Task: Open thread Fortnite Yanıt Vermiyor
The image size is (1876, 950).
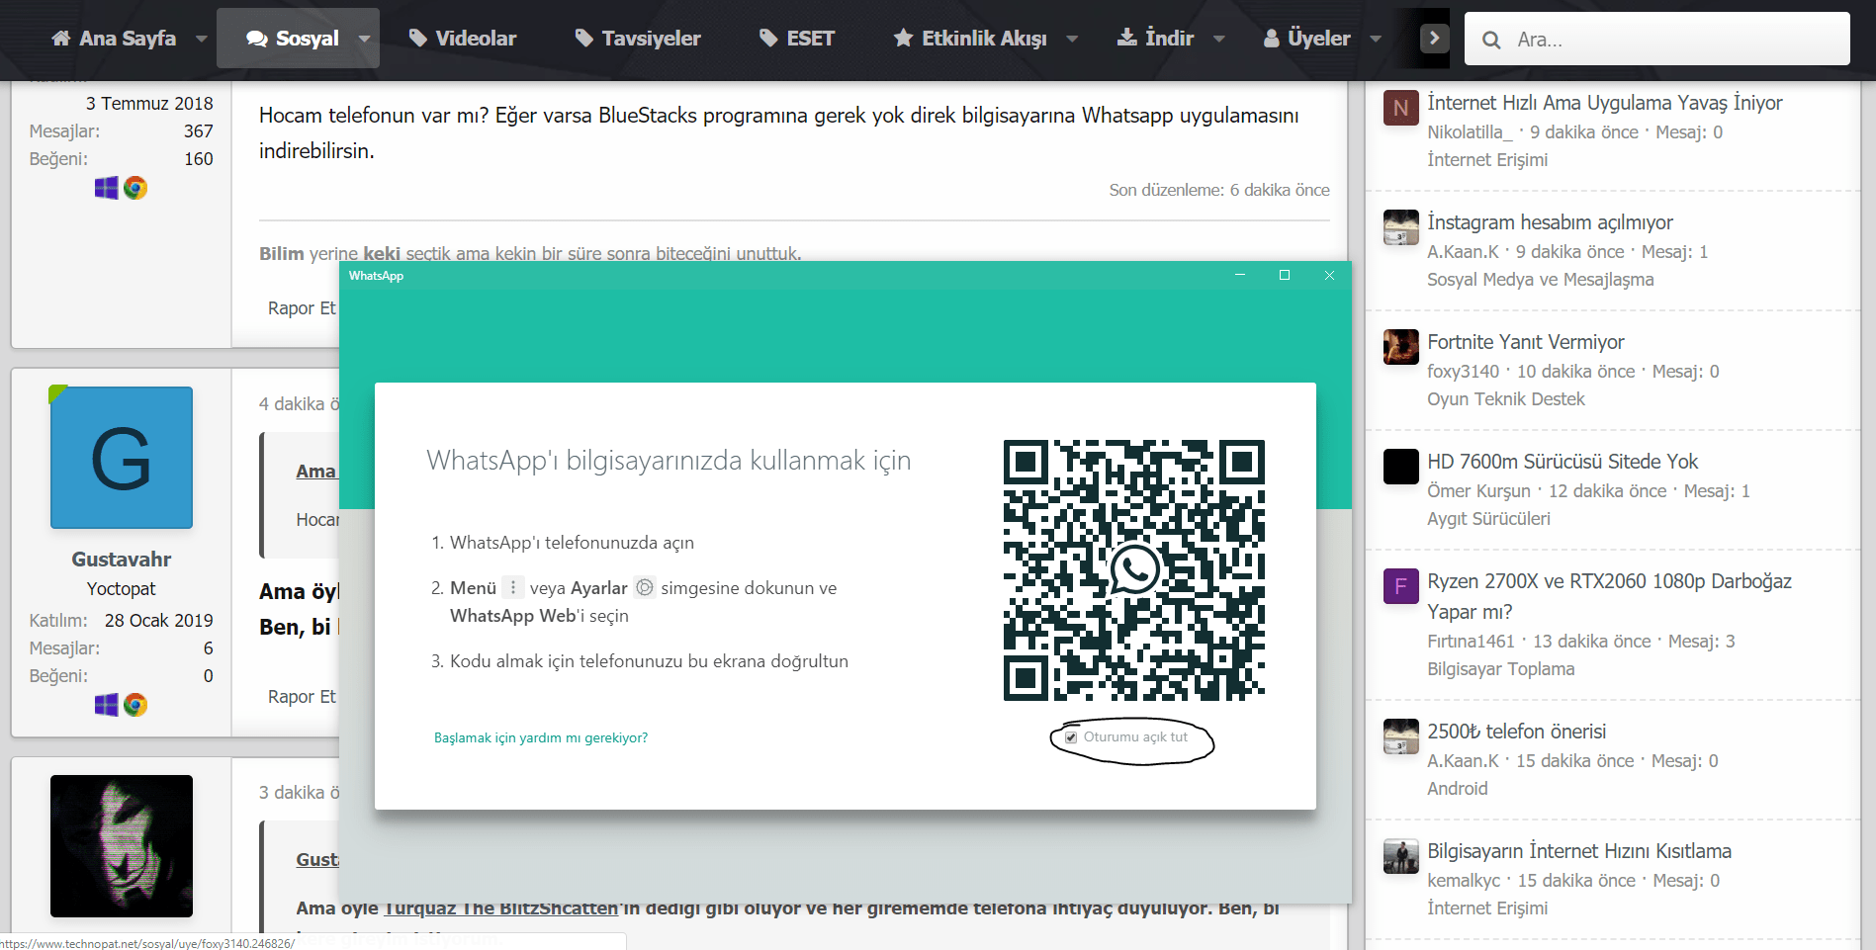Action: click(1526, 342)
